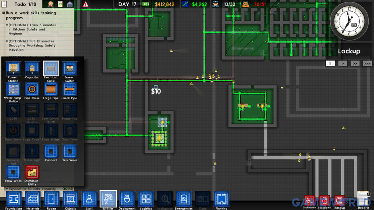Click the locked Logic Circuit icon
This screenshot has height=210, width=374.
click(32, 131)
